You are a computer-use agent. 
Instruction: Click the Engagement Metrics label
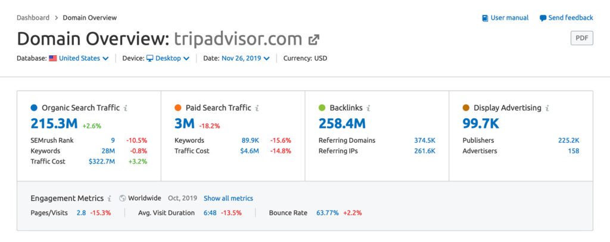click(x=67, y=198)
